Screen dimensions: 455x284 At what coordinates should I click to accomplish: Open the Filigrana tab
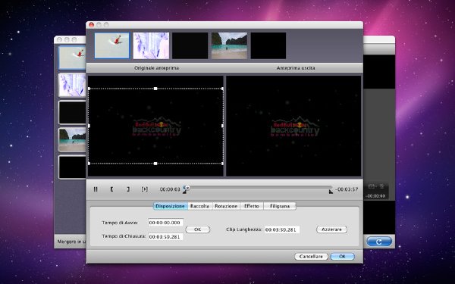pos(280,206)
